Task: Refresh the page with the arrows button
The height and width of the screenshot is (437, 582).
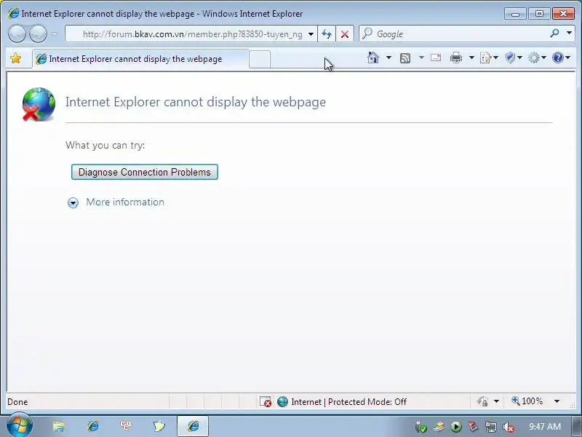Action: 327,34
